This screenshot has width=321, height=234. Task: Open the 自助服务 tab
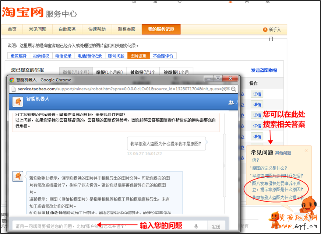click(67, 29)
